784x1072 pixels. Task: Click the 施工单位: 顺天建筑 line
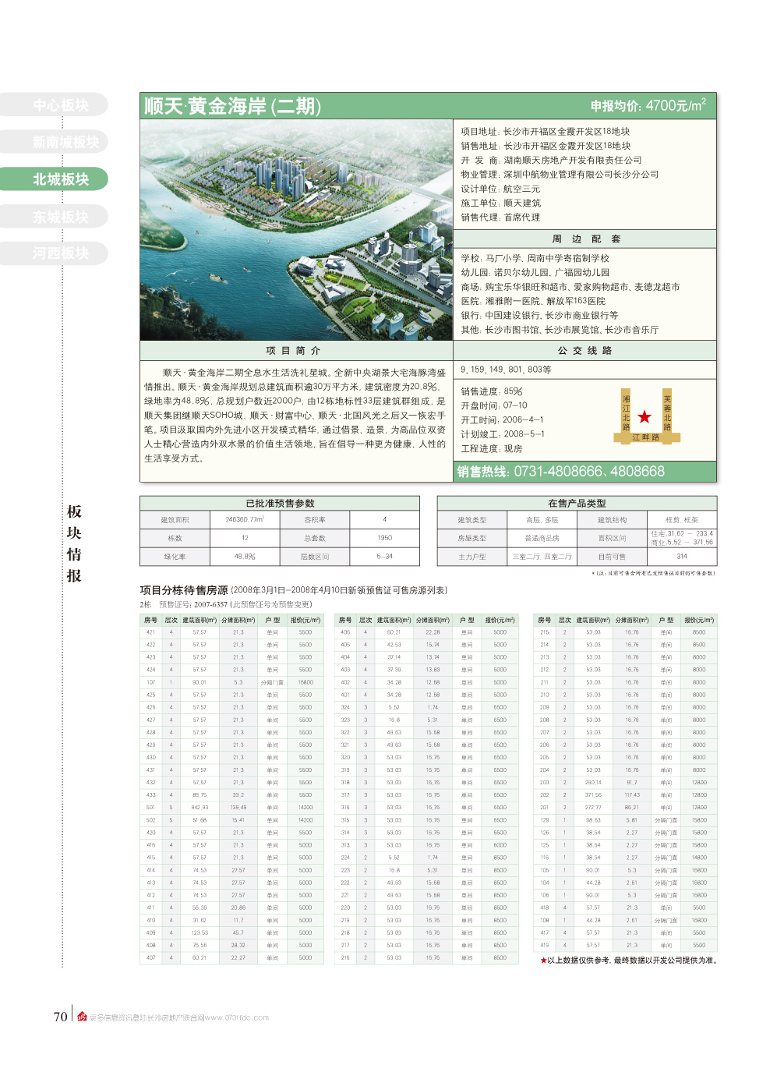500,203
